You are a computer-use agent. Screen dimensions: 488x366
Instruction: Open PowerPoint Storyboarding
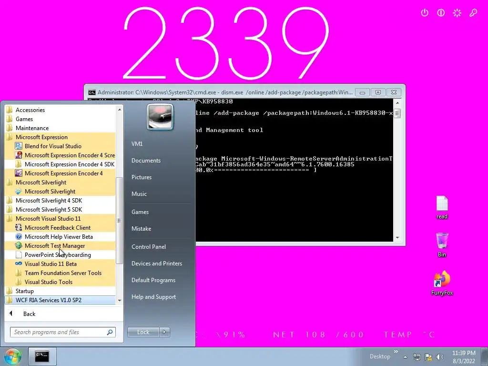click(60, 254)
